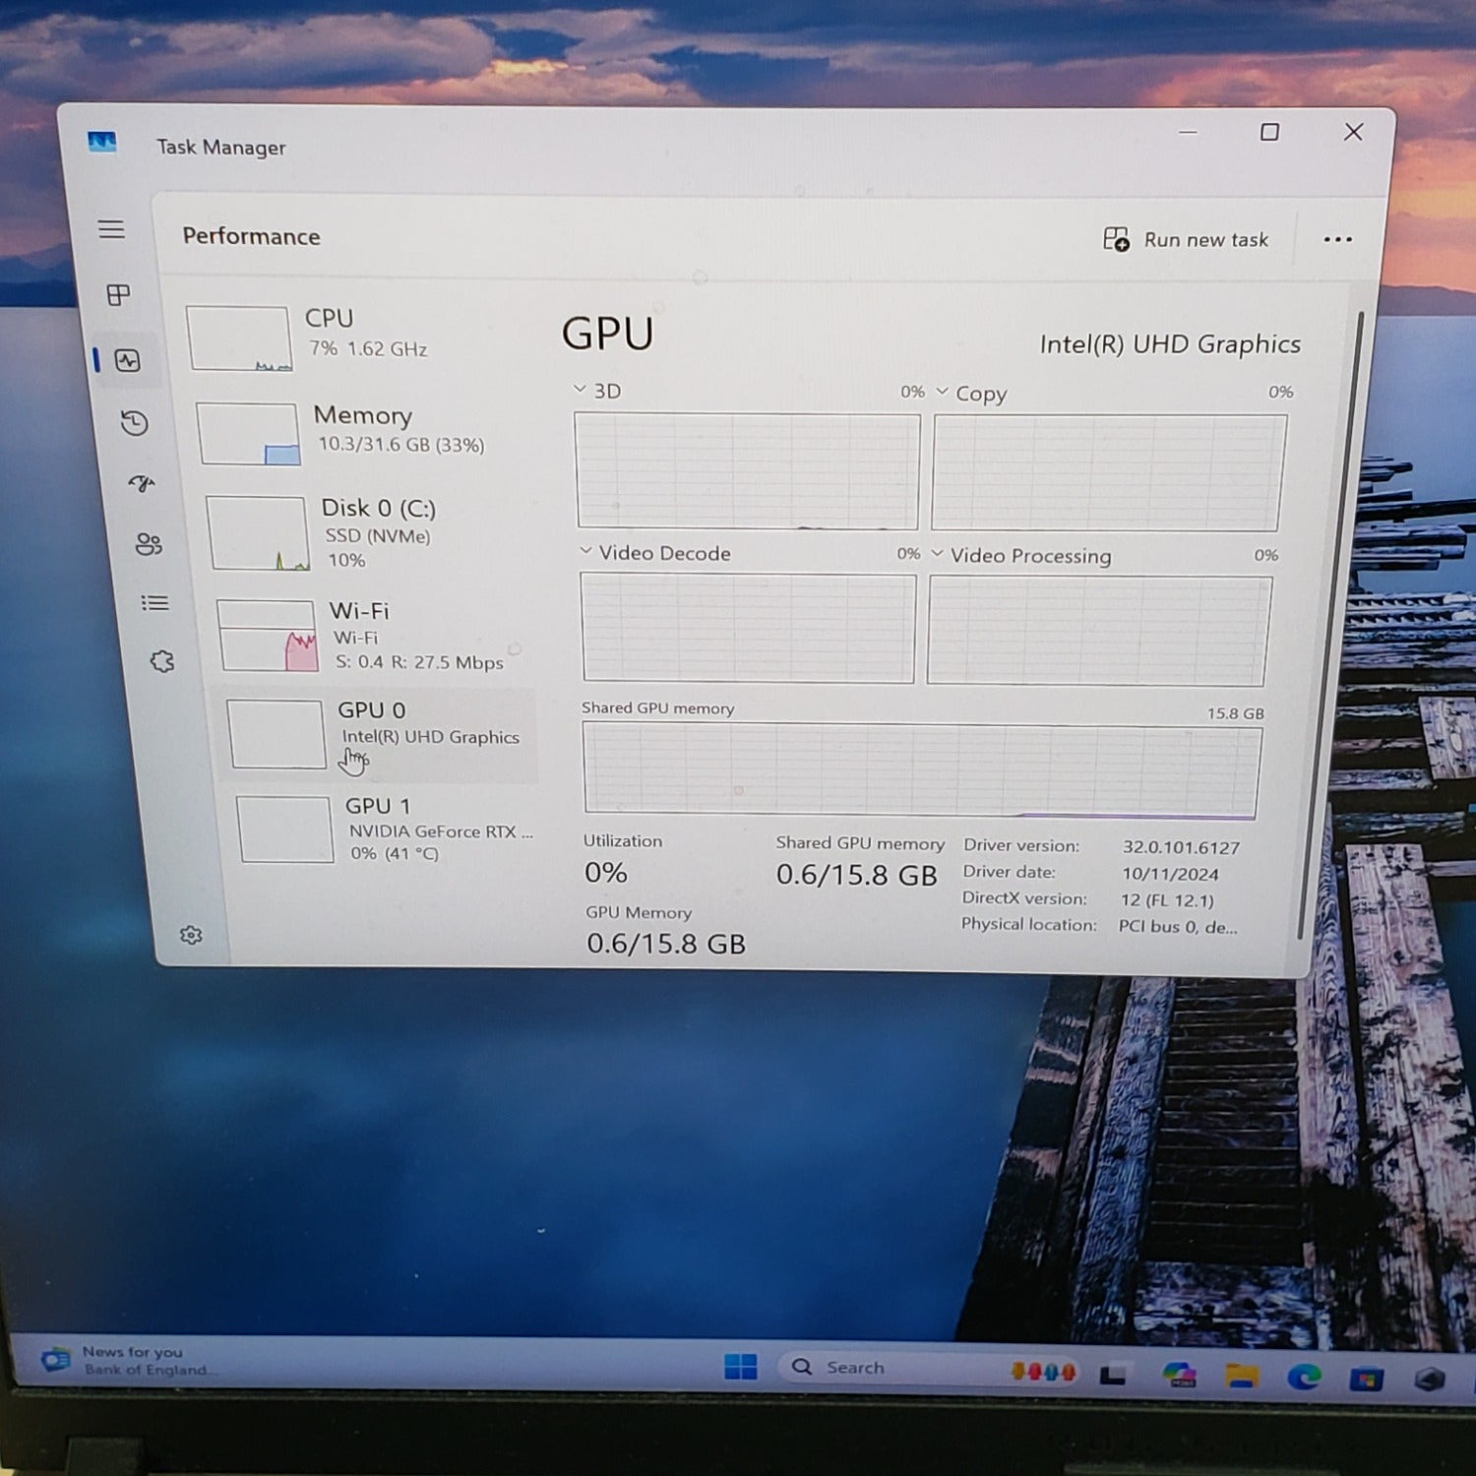
Task: Open Video Processing engine dropdown
Action: (x=937, y=554)
